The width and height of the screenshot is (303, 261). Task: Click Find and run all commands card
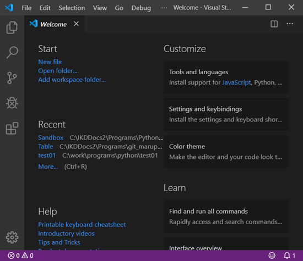(x=226, y=216)
